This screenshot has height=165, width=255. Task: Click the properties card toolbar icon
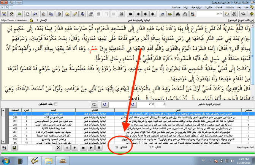90,14
